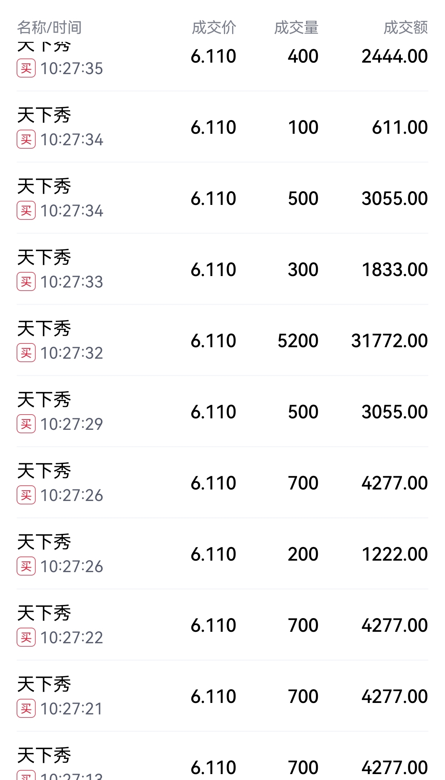445x780 pixels.
Task: Tap the amount 1222.00
Action: (x=395, y=554)
